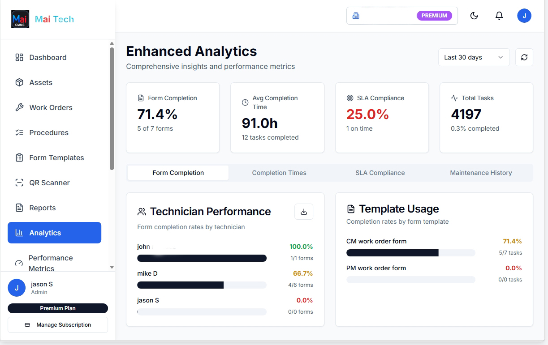The height and width of the screenshot is (345, 548).
Task: Refresh the analytics data
Action: point(524,57)
